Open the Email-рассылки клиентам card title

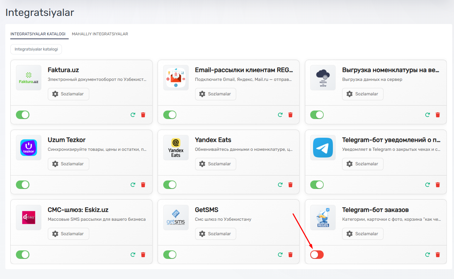[x=244, y=70]
